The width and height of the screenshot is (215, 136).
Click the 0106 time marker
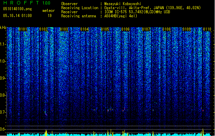[x=125, y=29]
